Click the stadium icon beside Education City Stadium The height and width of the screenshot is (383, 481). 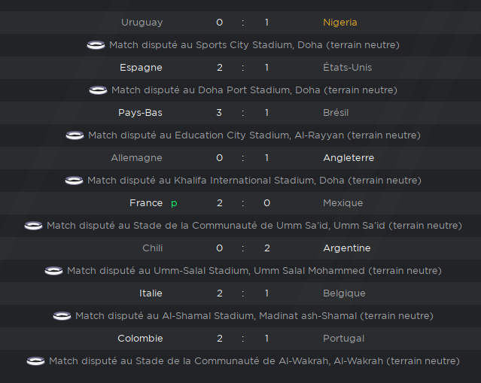click(75, 135)
